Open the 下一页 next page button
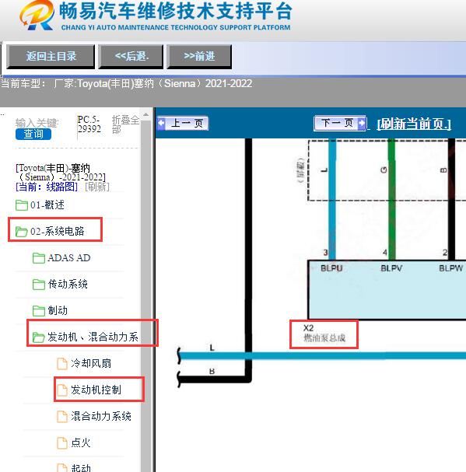The width and height of the screenshot is (466, 472). 340,123
